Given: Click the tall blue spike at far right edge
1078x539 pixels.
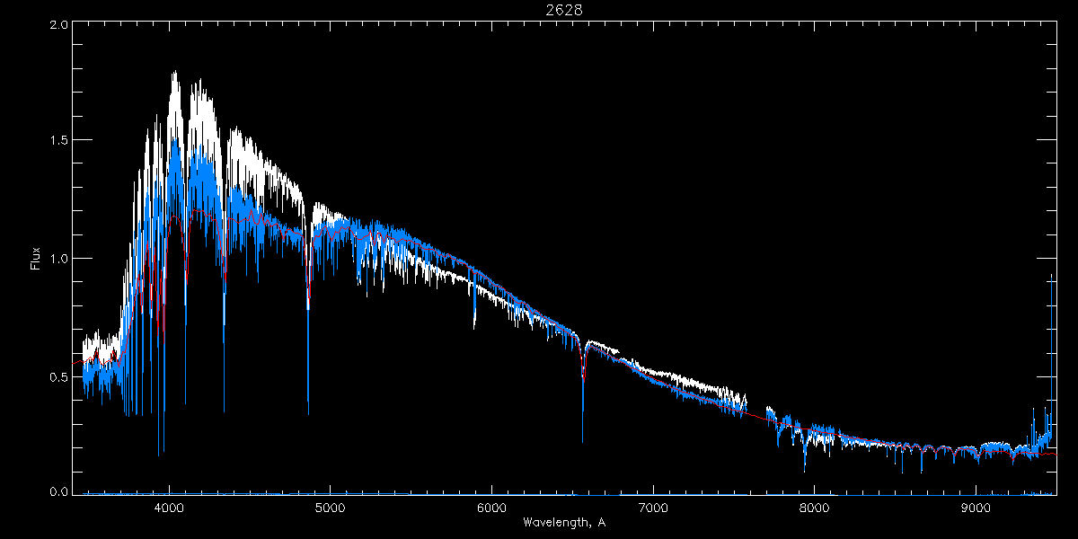Looking at the screenshot, I should (x=1052, y=277).
